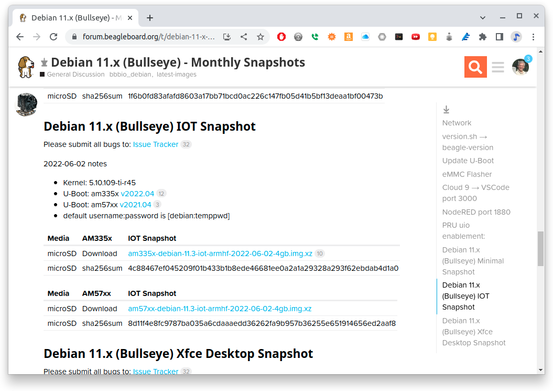Jump to the Network section in the outline
Screen dimensions: 553x391
coord(457,122)
